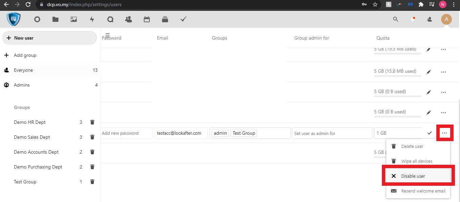Open the Talk chat icon

click(x=110, y=20)
